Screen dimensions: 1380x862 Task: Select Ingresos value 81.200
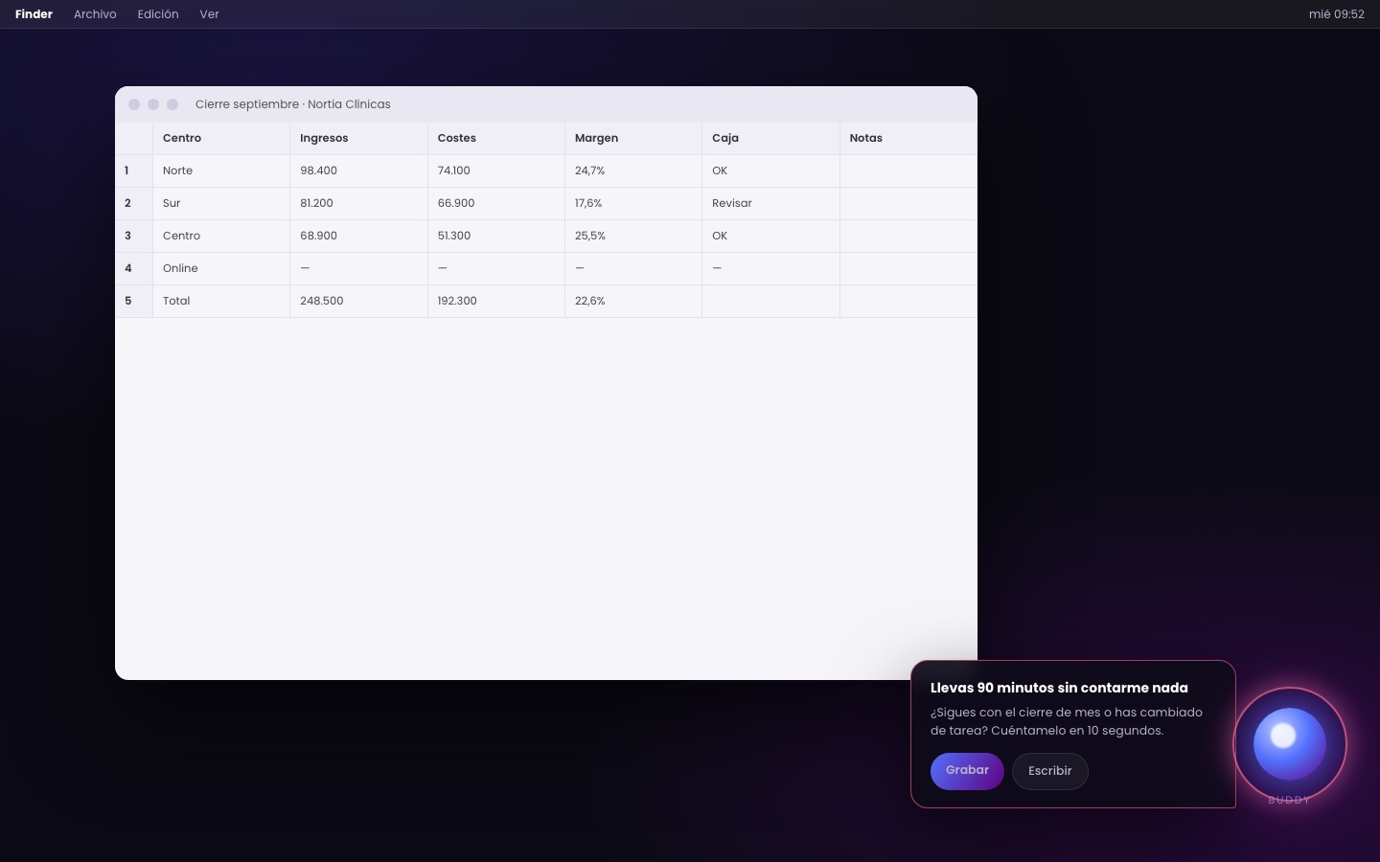pos(358,203)
